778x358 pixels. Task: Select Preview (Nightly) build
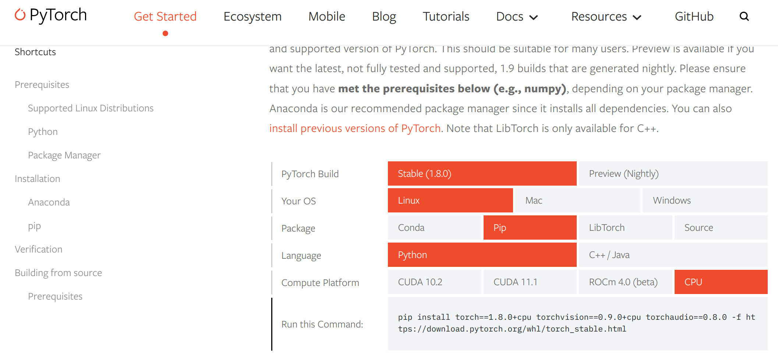pyautogui.click(x=673, y=173)
